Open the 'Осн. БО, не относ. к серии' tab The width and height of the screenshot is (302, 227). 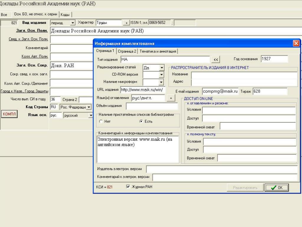36,14
